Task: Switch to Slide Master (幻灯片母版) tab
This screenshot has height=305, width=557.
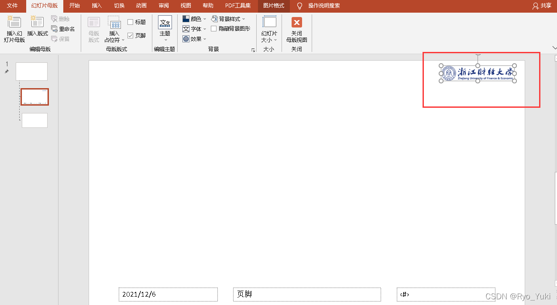Action: (45, 6)
